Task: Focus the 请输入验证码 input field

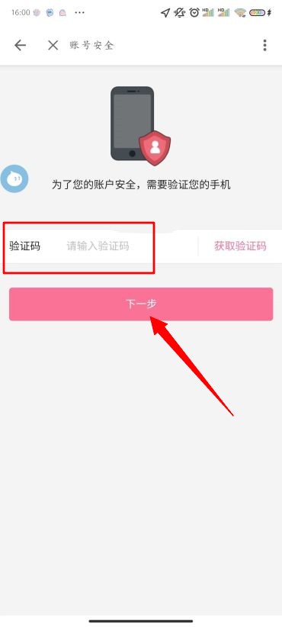Action: 130,246
